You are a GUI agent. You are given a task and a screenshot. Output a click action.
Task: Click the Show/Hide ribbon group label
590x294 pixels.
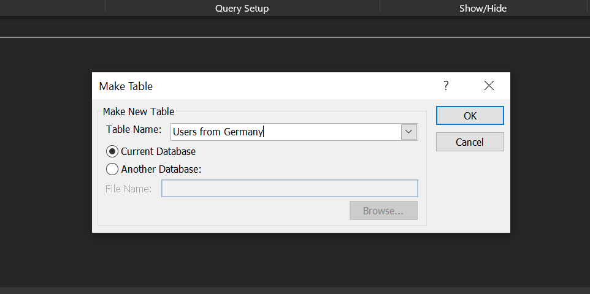click(x=483, y=9)
